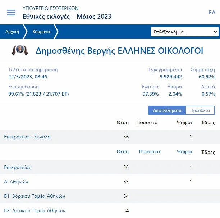Switch language with the ΕΛ button
The width and height of the screenshot is (220, 218).
pos(212,13)
